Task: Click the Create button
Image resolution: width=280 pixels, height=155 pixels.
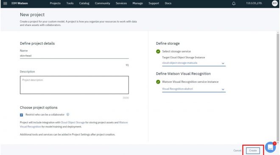Action: pos(253,150)
